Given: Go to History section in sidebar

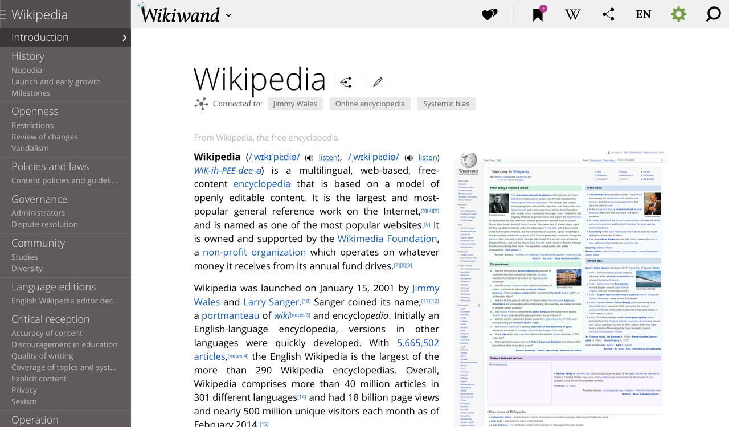Looking at the screenshot, I should point(28,56).
